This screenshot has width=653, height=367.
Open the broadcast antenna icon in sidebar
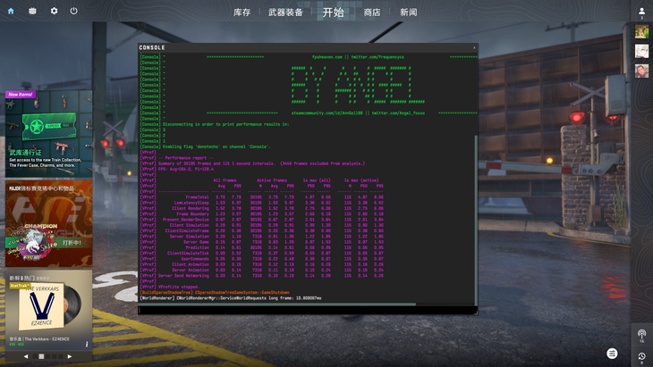641,335
